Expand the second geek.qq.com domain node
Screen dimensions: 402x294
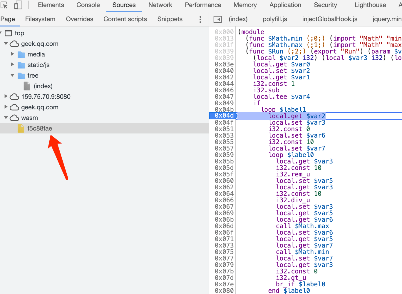tap(6, 107)
